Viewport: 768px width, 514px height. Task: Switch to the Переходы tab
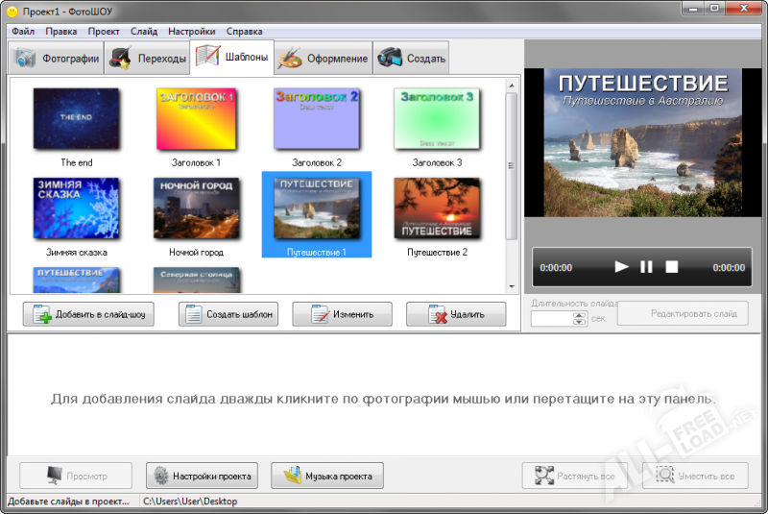click(x=148, y=59)
